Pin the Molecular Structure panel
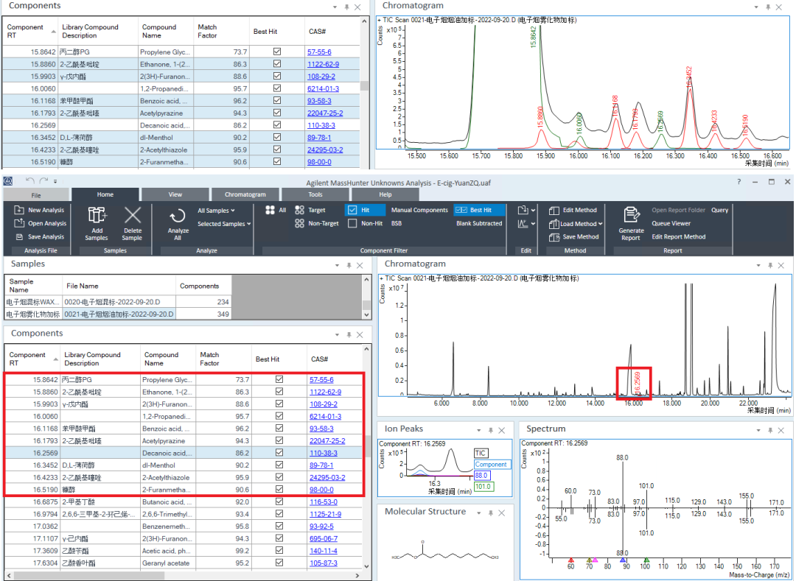Image resolution: width=796 pixels, height=581 pixels. (491, 513)
